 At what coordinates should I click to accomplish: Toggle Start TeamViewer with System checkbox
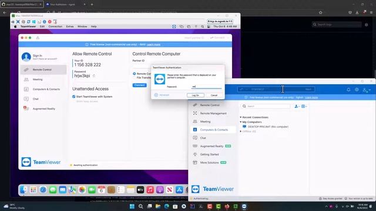[74, 97]
